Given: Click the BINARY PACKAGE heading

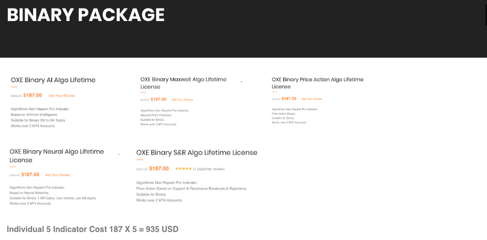Looking at the screenshot, I should click(x=86, y=15).
